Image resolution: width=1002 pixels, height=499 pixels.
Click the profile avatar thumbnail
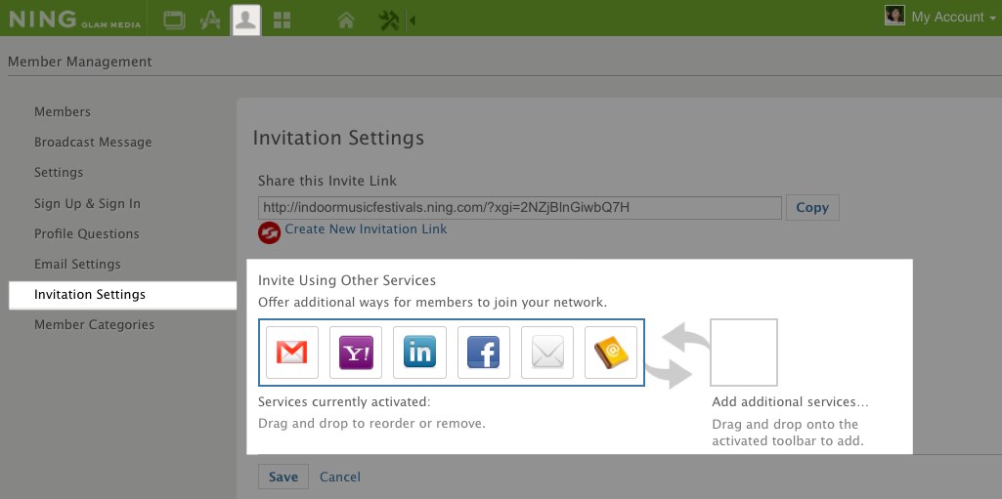894,16
